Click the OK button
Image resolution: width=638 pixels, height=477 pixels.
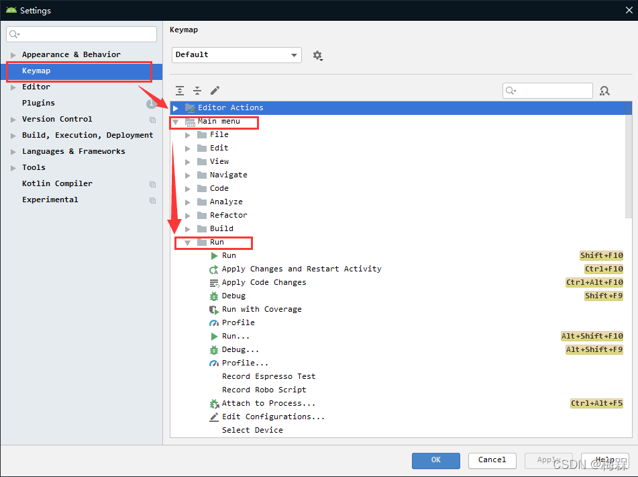click(436, 460)
